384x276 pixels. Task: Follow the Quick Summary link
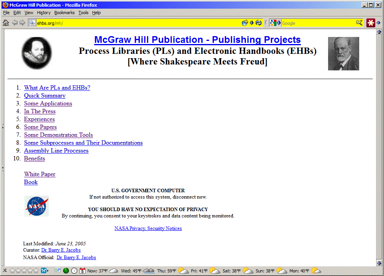point(45,96)
